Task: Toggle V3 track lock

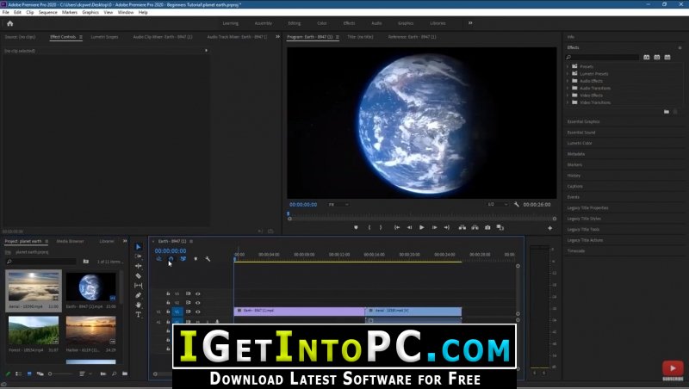Action: pyautogui.click(x=168, y=293)
